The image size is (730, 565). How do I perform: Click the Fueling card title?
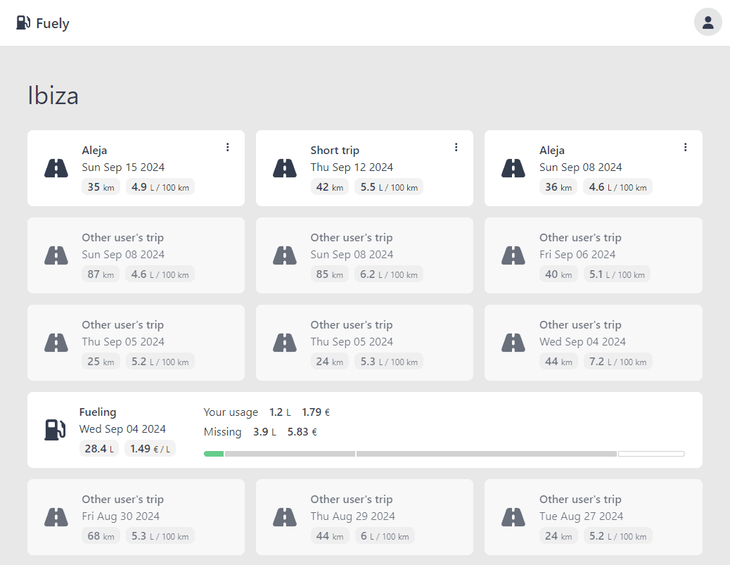[98, 412]
